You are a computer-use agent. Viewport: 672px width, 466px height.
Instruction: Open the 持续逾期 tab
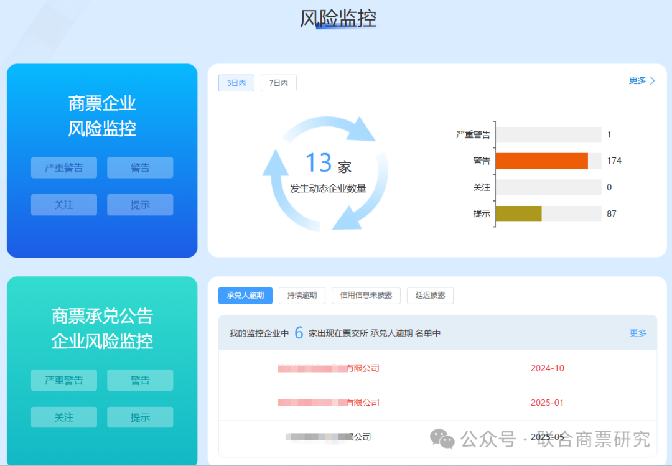click(x=302, y=296)
